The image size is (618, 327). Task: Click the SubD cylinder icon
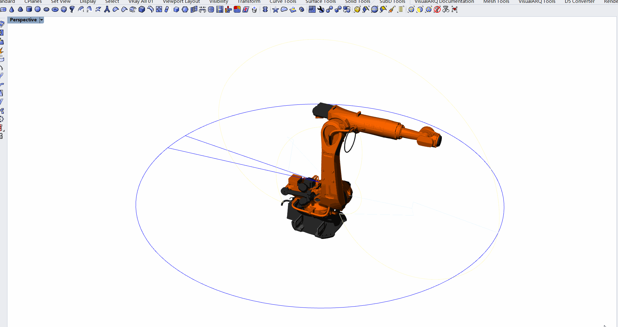click(29, 10)
